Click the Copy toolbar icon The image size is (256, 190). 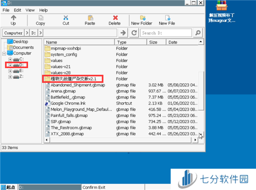pyautogui.click(x=41, y=18)
